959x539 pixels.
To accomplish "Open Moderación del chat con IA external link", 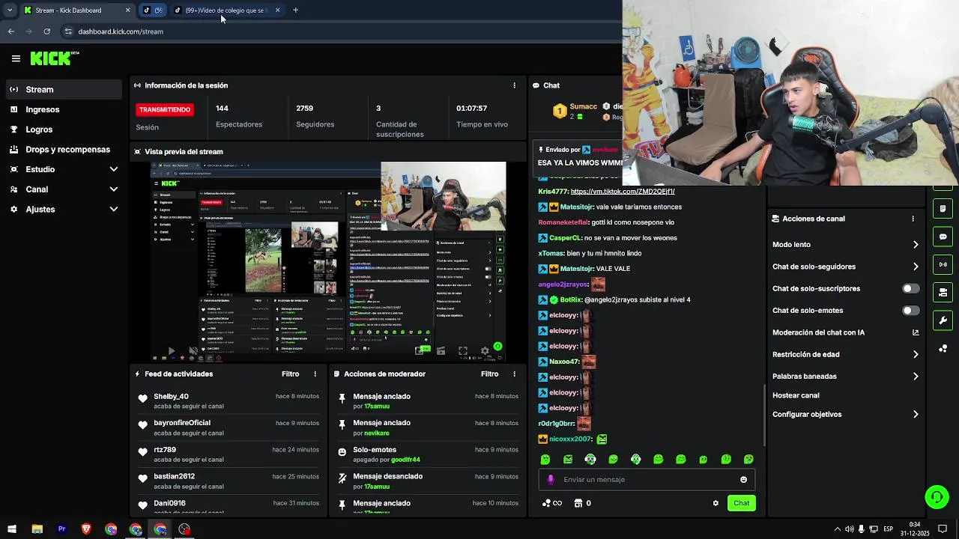I will (x=916, y=332).
